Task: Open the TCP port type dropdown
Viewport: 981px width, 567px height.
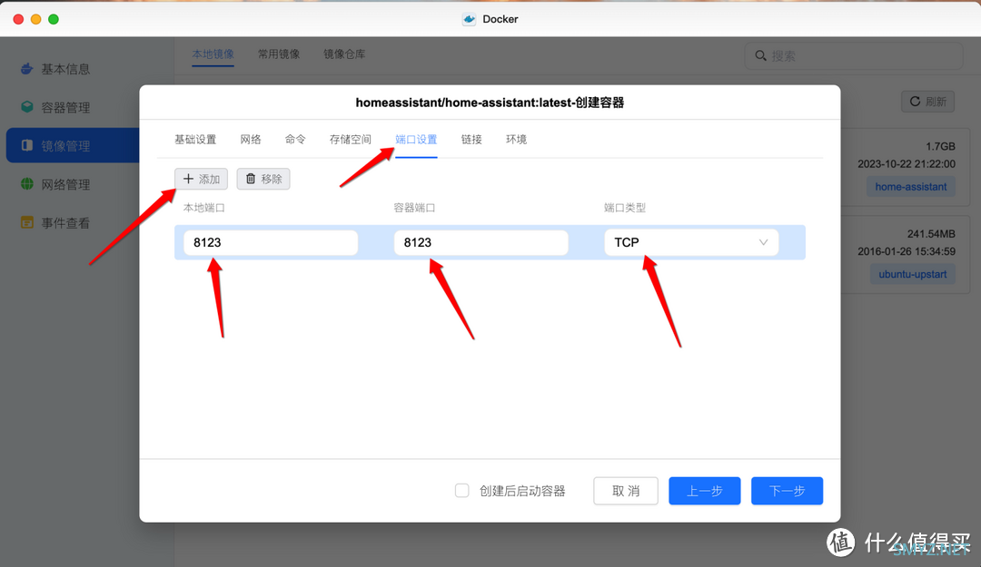Action: 691,242
